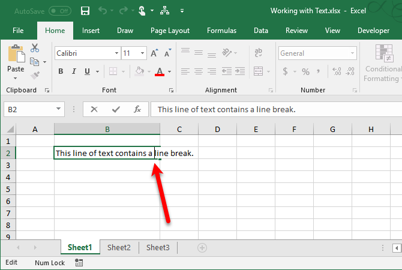The image size is (402, 270).
Task: Switch to the Sheet2 worksheet tab
Action: point(119,247)
